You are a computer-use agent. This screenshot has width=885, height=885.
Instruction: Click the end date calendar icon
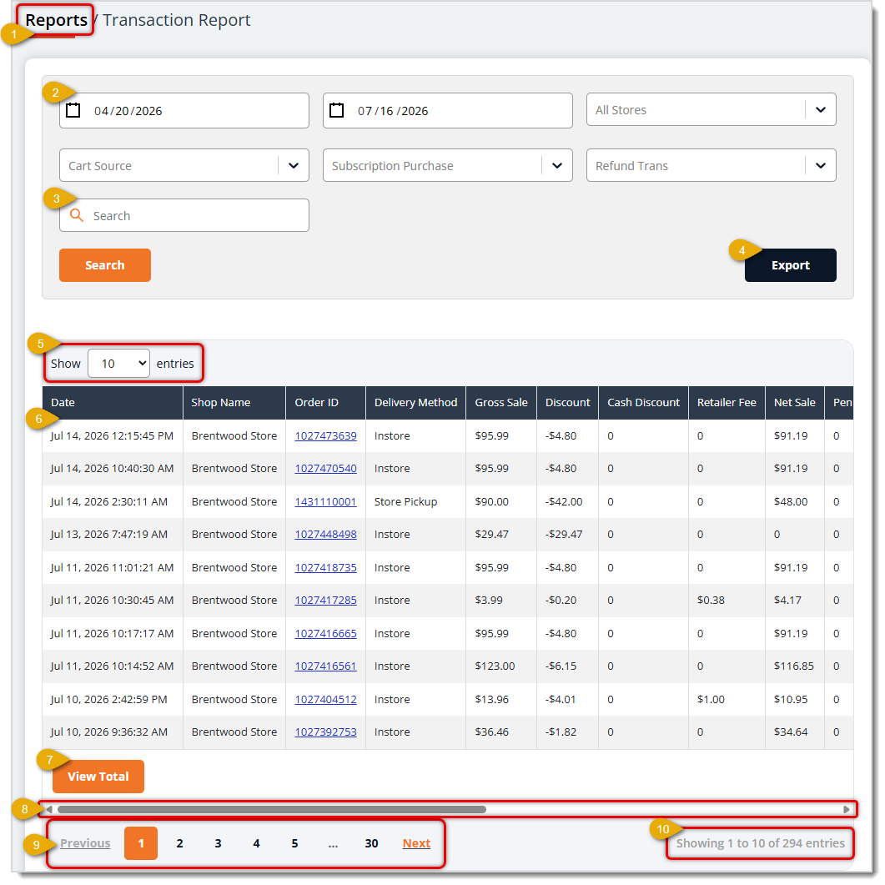(337, 110)
